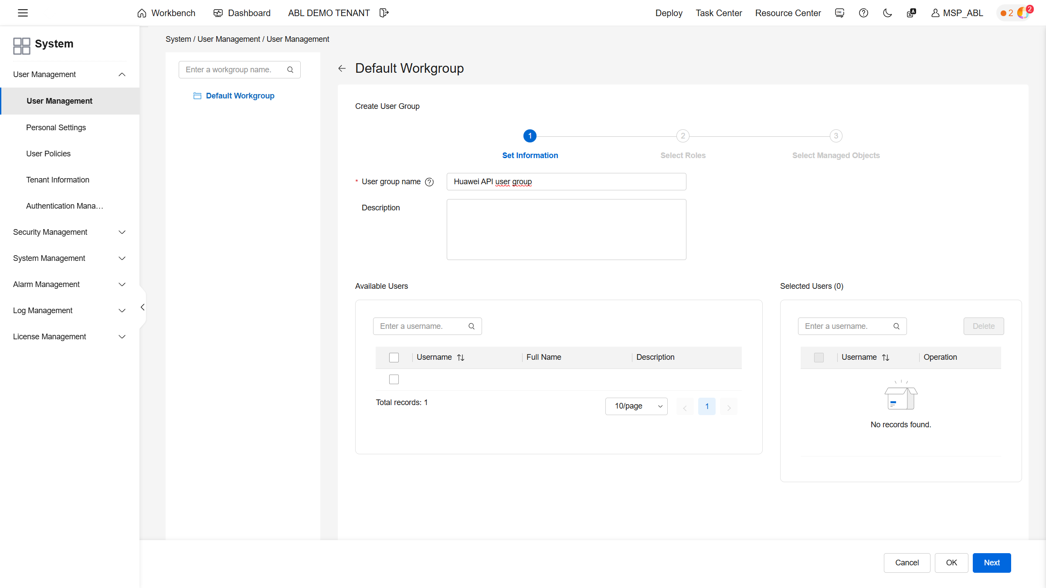Click search icon in workgroup name field

tap(290, 70)
